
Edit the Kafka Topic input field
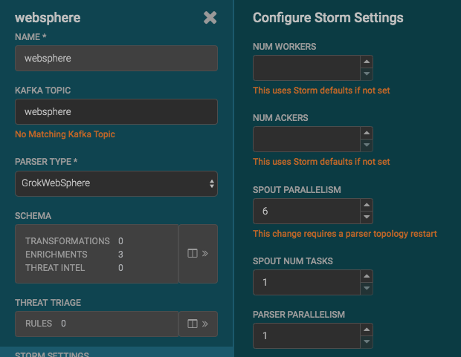coord(116,111)
